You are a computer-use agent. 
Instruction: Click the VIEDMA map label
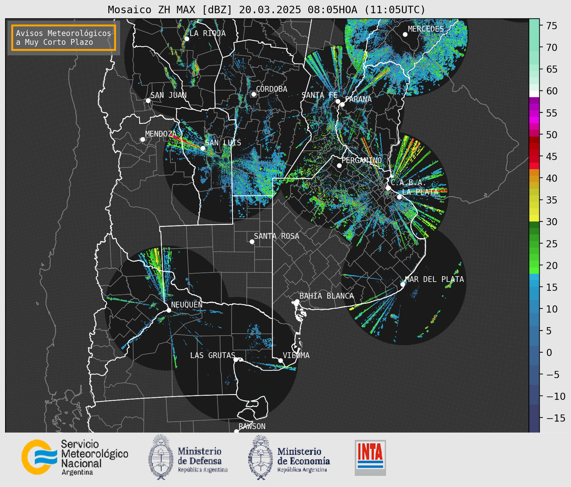click(x=296, y=355)
